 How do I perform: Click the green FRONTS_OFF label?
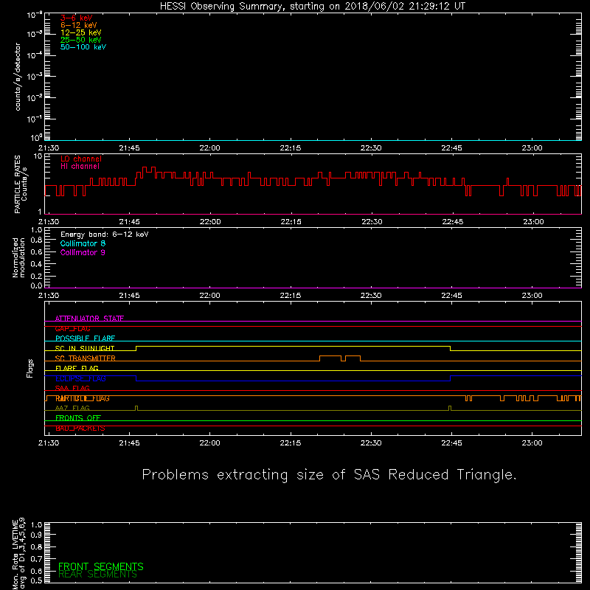click(78, 418)
